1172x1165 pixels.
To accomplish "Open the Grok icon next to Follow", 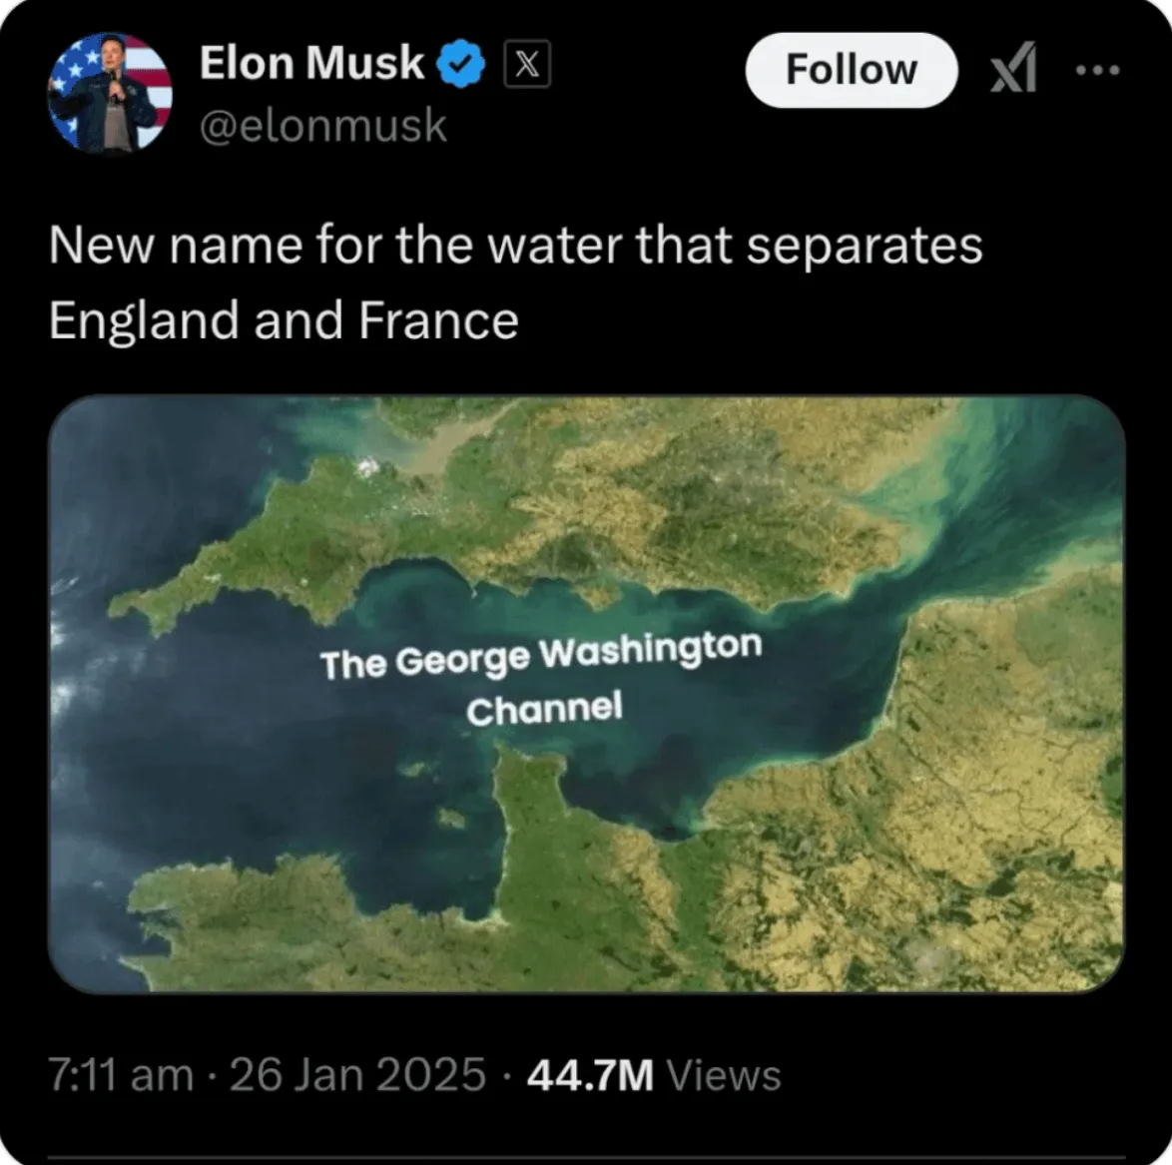I will pos(1012,72).
